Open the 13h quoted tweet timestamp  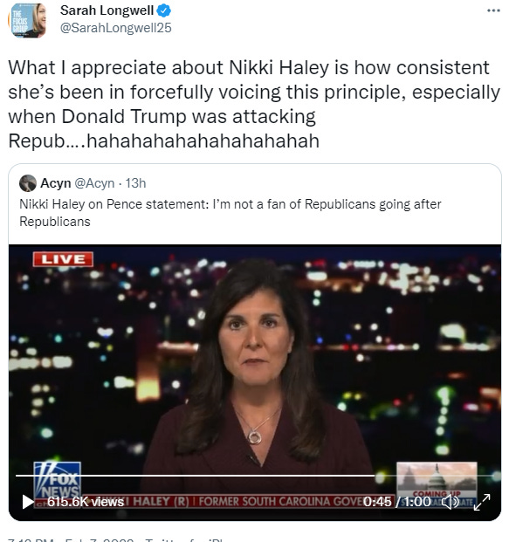[135, 183]
